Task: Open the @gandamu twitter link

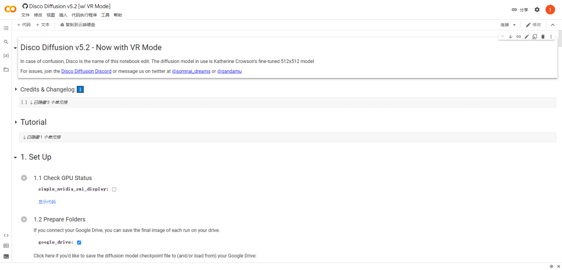Action: point(229,71)
